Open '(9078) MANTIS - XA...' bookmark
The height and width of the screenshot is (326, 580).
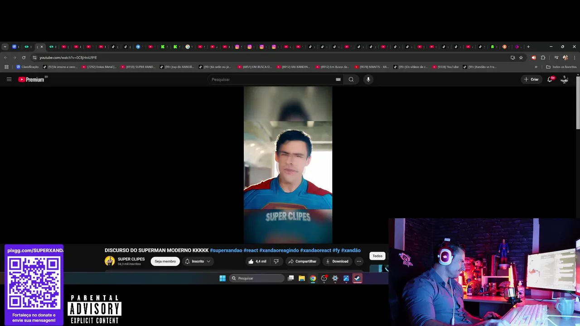(372, 67)
